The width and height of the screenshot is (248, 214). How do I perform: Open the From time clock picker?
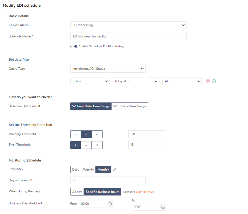[x=110, y=204]
